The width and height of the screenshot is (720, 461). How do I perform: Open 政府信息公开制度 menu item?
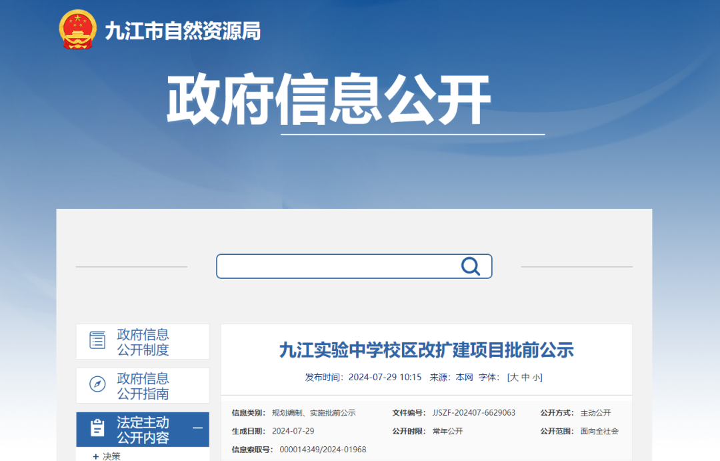tap(143, 342)
